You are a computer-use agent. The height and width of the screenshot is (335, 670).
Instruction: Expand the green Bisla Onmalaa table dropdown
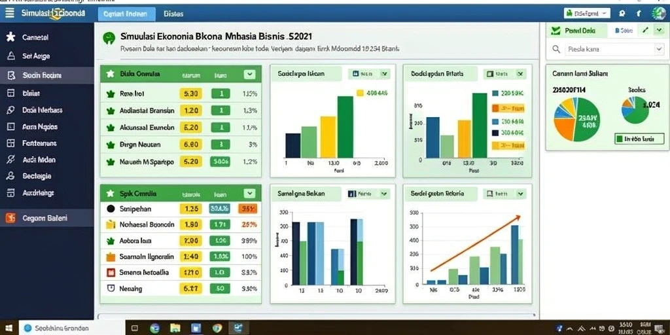pos(249,75)
